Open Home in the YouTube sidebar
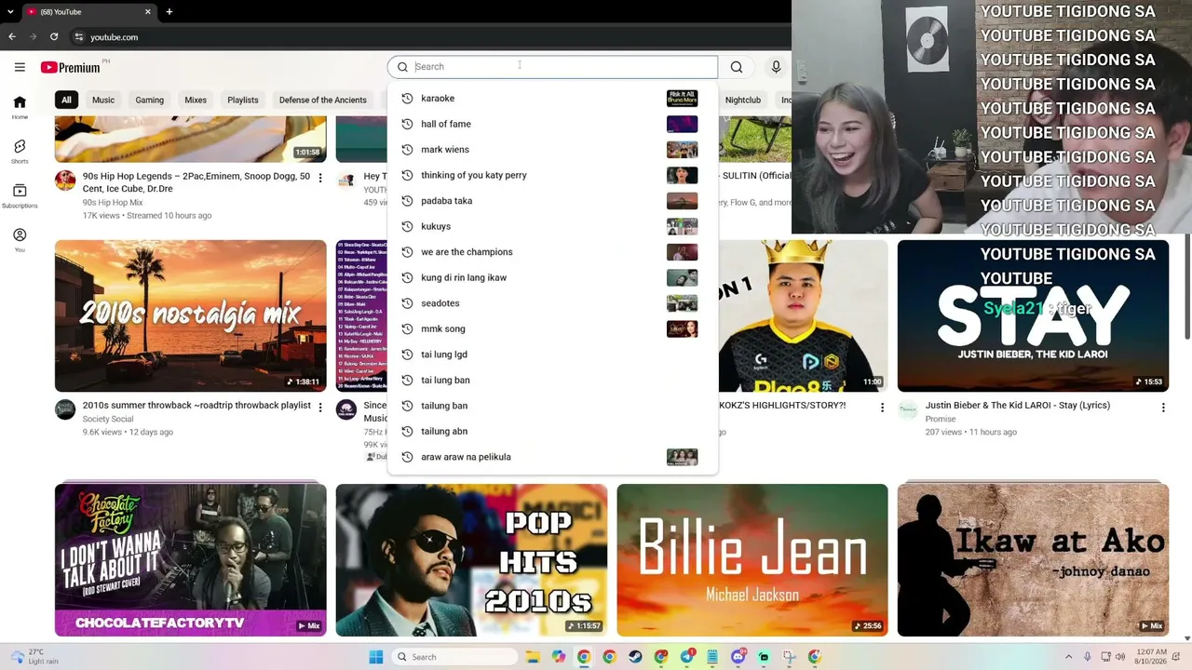Image resolution: width=1192 pixels, height=670 pixels. [20, 107]
